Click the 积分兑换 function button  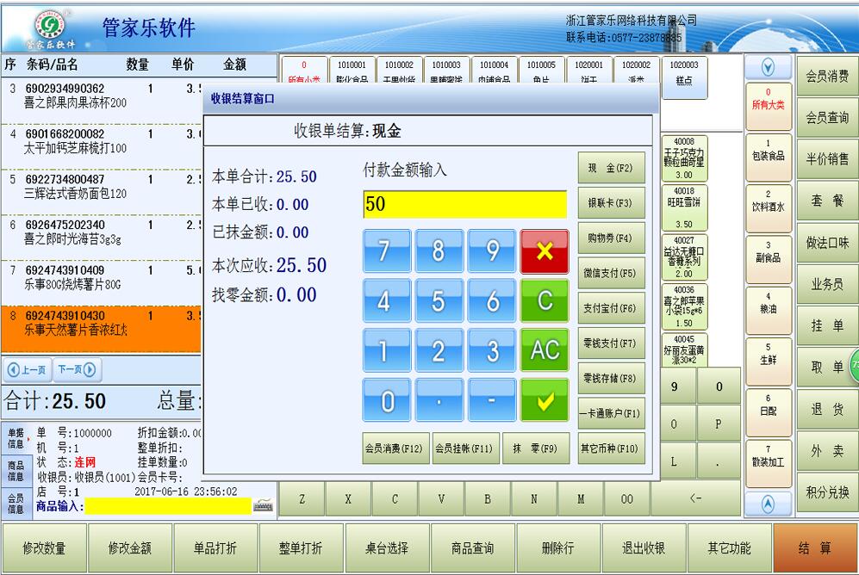[827, 492]
